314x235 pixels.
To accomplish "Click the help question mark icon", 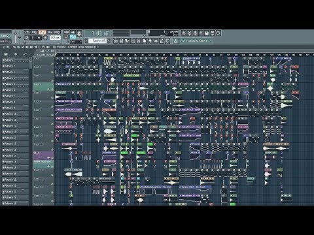I will coord(201,33).
